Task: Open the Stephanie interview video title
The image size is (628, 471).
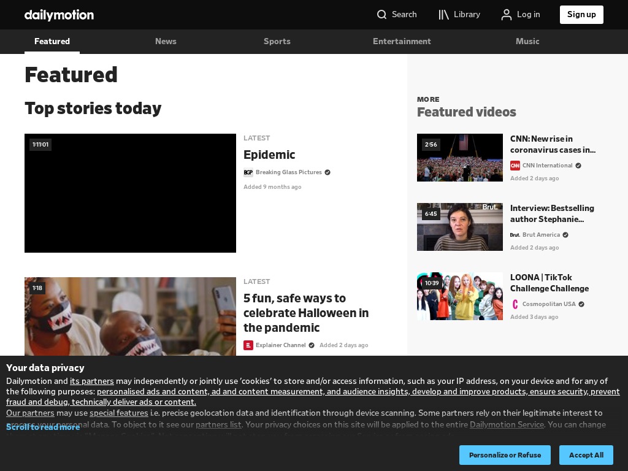Action: coord(552,213)
